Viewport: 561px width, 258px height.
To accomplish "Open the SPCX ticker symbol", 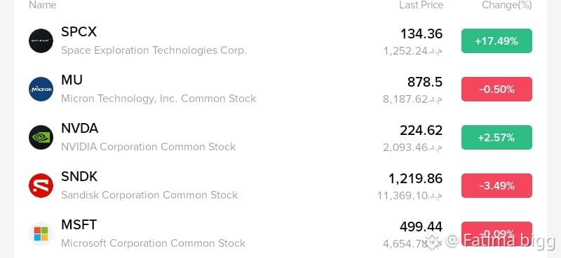I will (79, 31).
